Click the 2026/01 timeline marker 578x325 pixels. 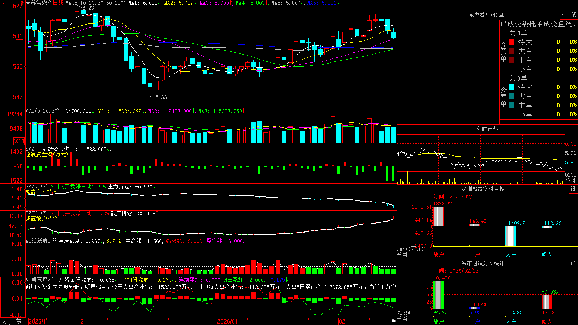[x=228, y=321]
